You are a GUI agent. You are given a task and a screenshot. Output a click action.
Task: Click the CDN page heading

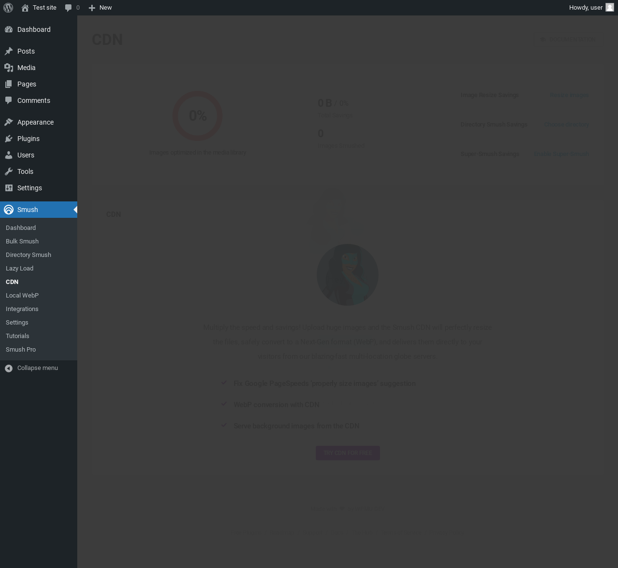[107, 40]
